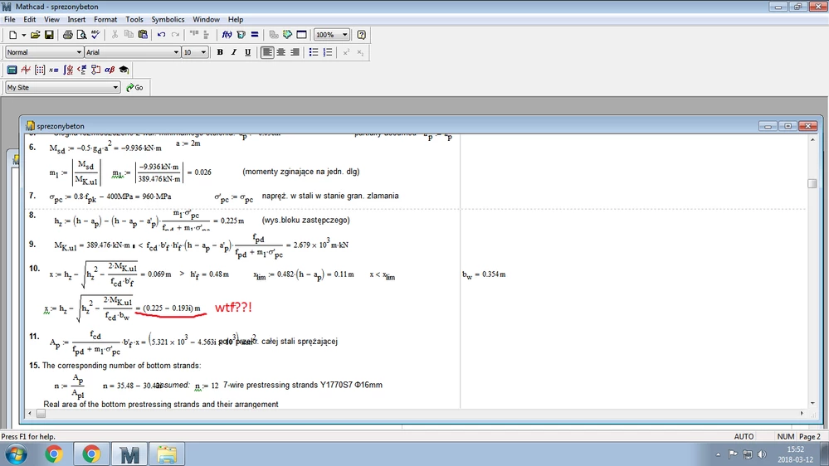Viewport: 829px width, 466px height.
Task: Open the Help menu
Action: tap(236, 20)
